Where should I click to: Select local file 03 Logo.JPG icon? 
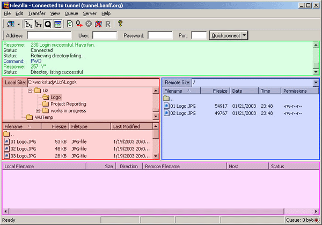coord(6,156)
